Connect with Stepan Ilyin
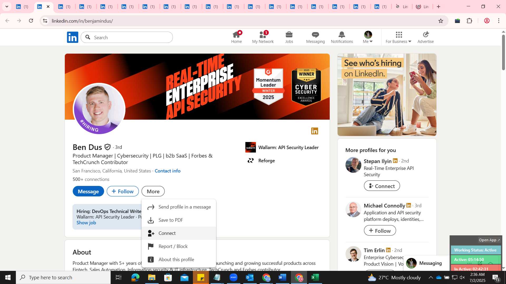The height and width of the screenshot is (284, 506). coord(382,186)
